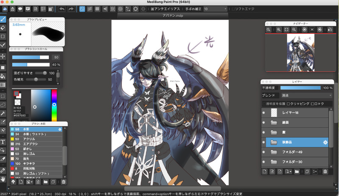
Task: Hide the 線画 folder
Action: pyautogui.click(x=263, y=122)
